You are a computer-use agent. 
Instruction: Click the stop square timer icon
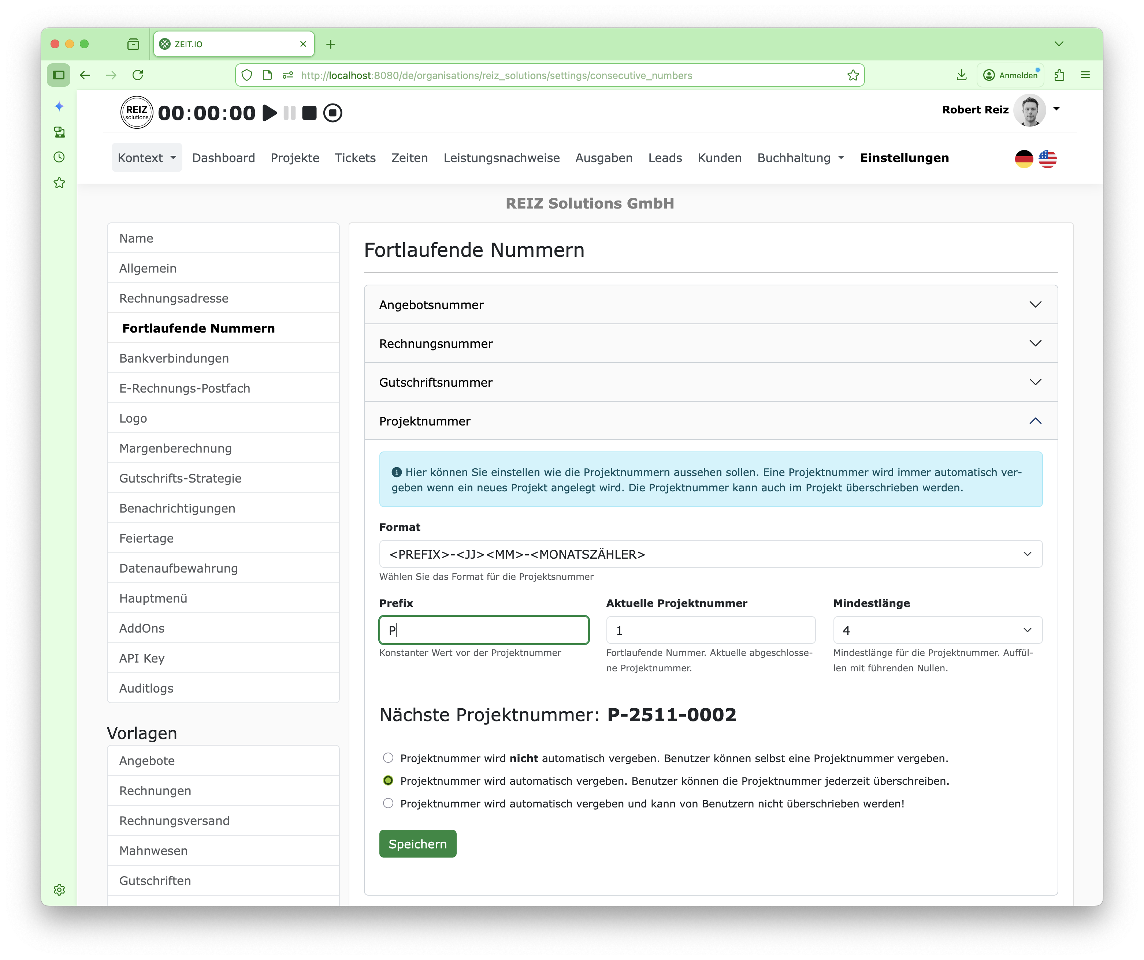tap(309, 113)
